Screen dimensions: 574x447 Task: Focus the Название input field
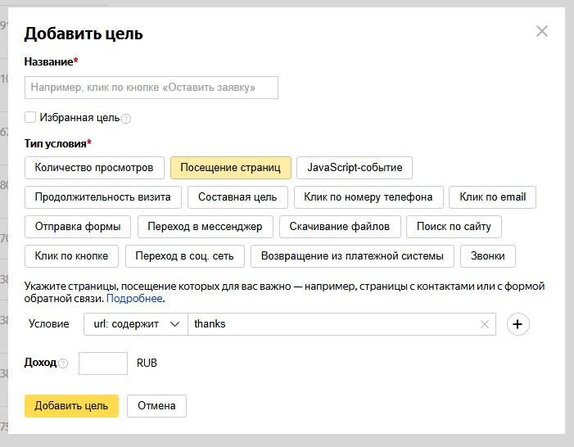click(x=151, y=88)
